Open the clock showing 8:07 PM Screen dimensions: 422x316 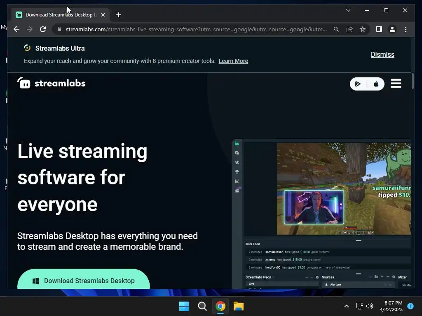tap(391, 306)
